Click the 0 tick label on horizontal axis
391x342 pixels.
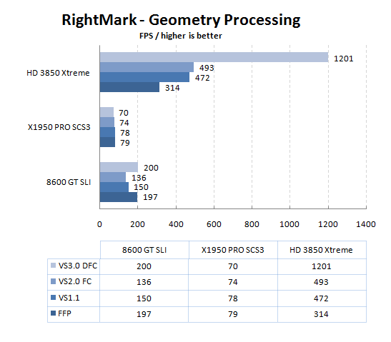click(x=99, y=224)
